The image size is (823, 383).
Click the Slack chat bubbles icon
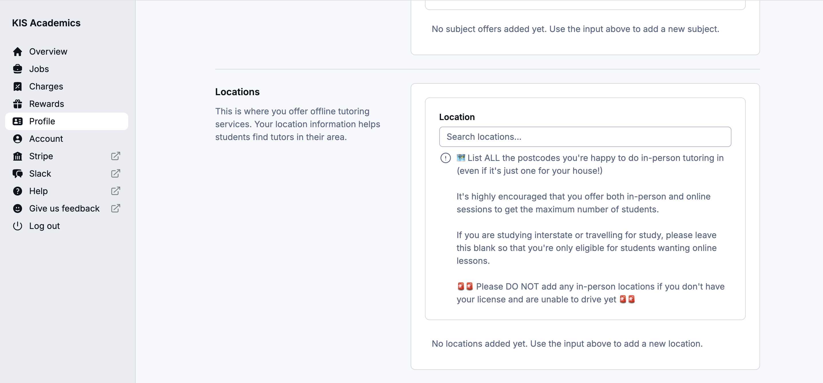pos(17,173)
